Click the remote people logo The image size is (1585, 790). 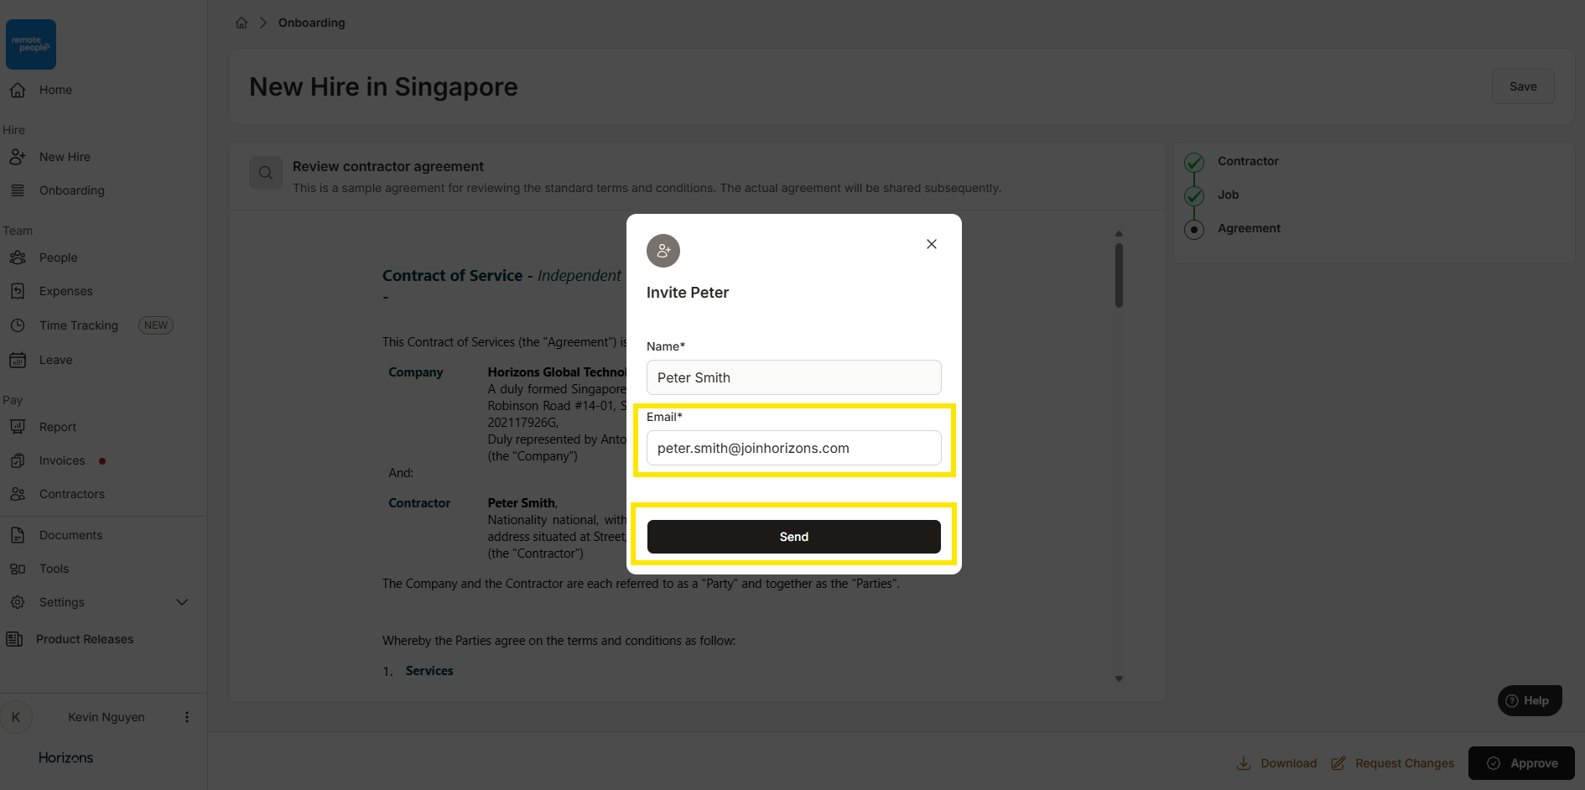pos(31,44)
